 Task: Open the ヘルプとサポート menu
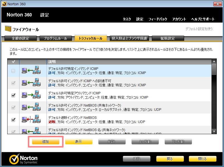(x=203, y=19)
